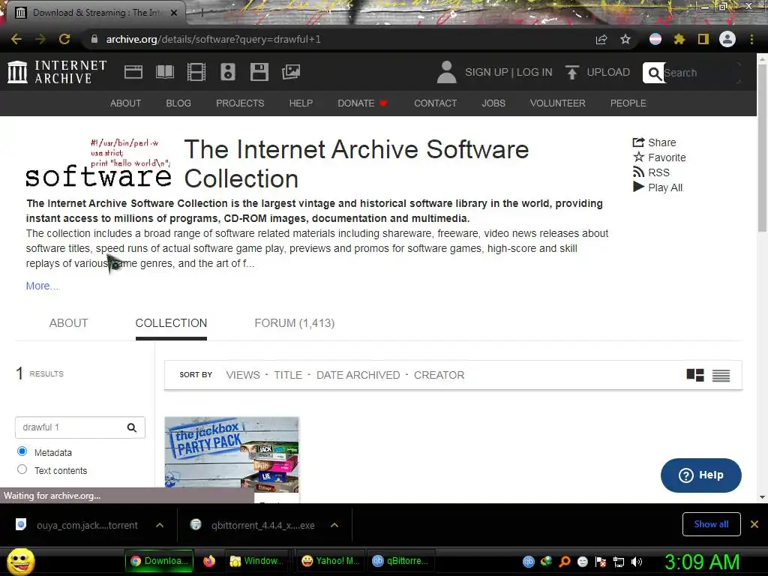
Task: Open the Wayback Machine web icon
Action: tap(133, 72)
